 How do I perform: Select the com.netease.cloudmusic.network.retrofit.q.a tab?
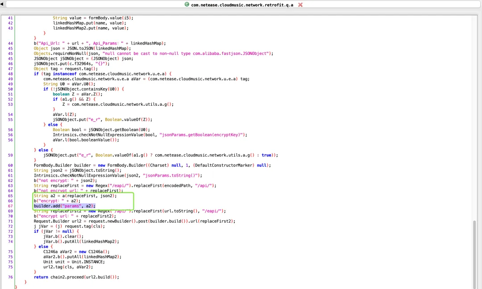(242, 4)
